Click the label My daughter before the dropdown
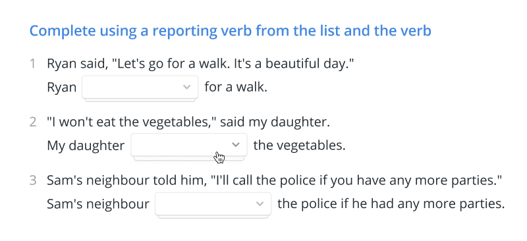The width and height of the screenshot is (527, 241). [x=86, y=146]
